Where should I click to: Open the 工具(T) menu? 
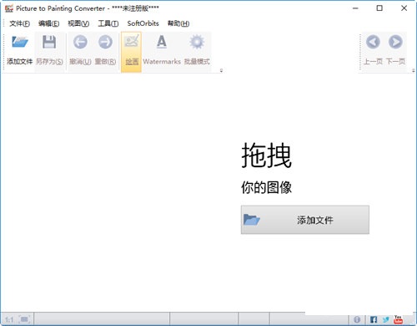(x=108, y=23)
